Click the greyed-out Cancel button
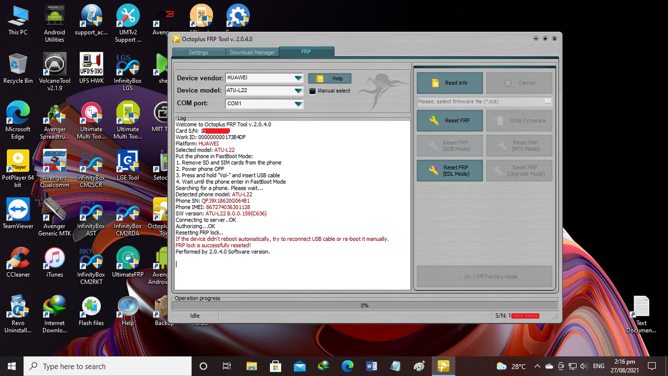This screenshot has width=668, height=376. 519,83
